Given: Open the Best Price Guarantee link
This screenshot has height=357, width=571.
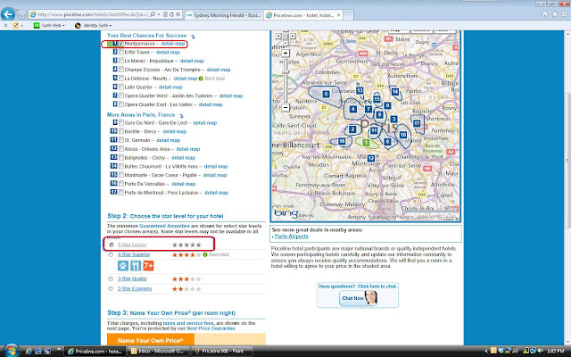Looking at the screenshot, I should click(211, 328).
